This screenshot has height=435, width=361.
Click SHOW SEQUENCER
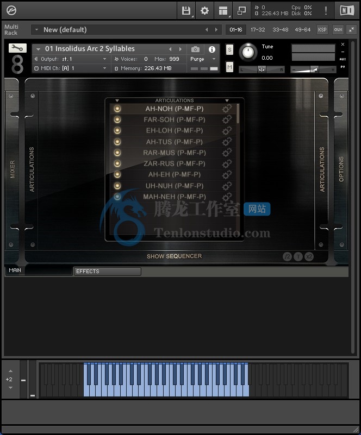(174, 256)
